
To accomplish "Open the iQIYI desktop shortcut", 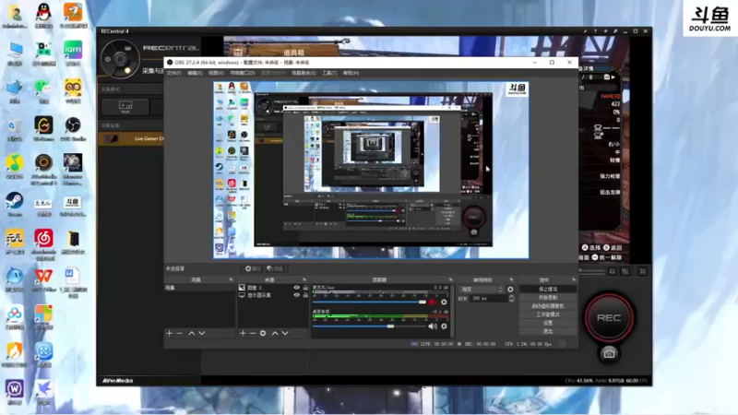I will tap(73, 53).
